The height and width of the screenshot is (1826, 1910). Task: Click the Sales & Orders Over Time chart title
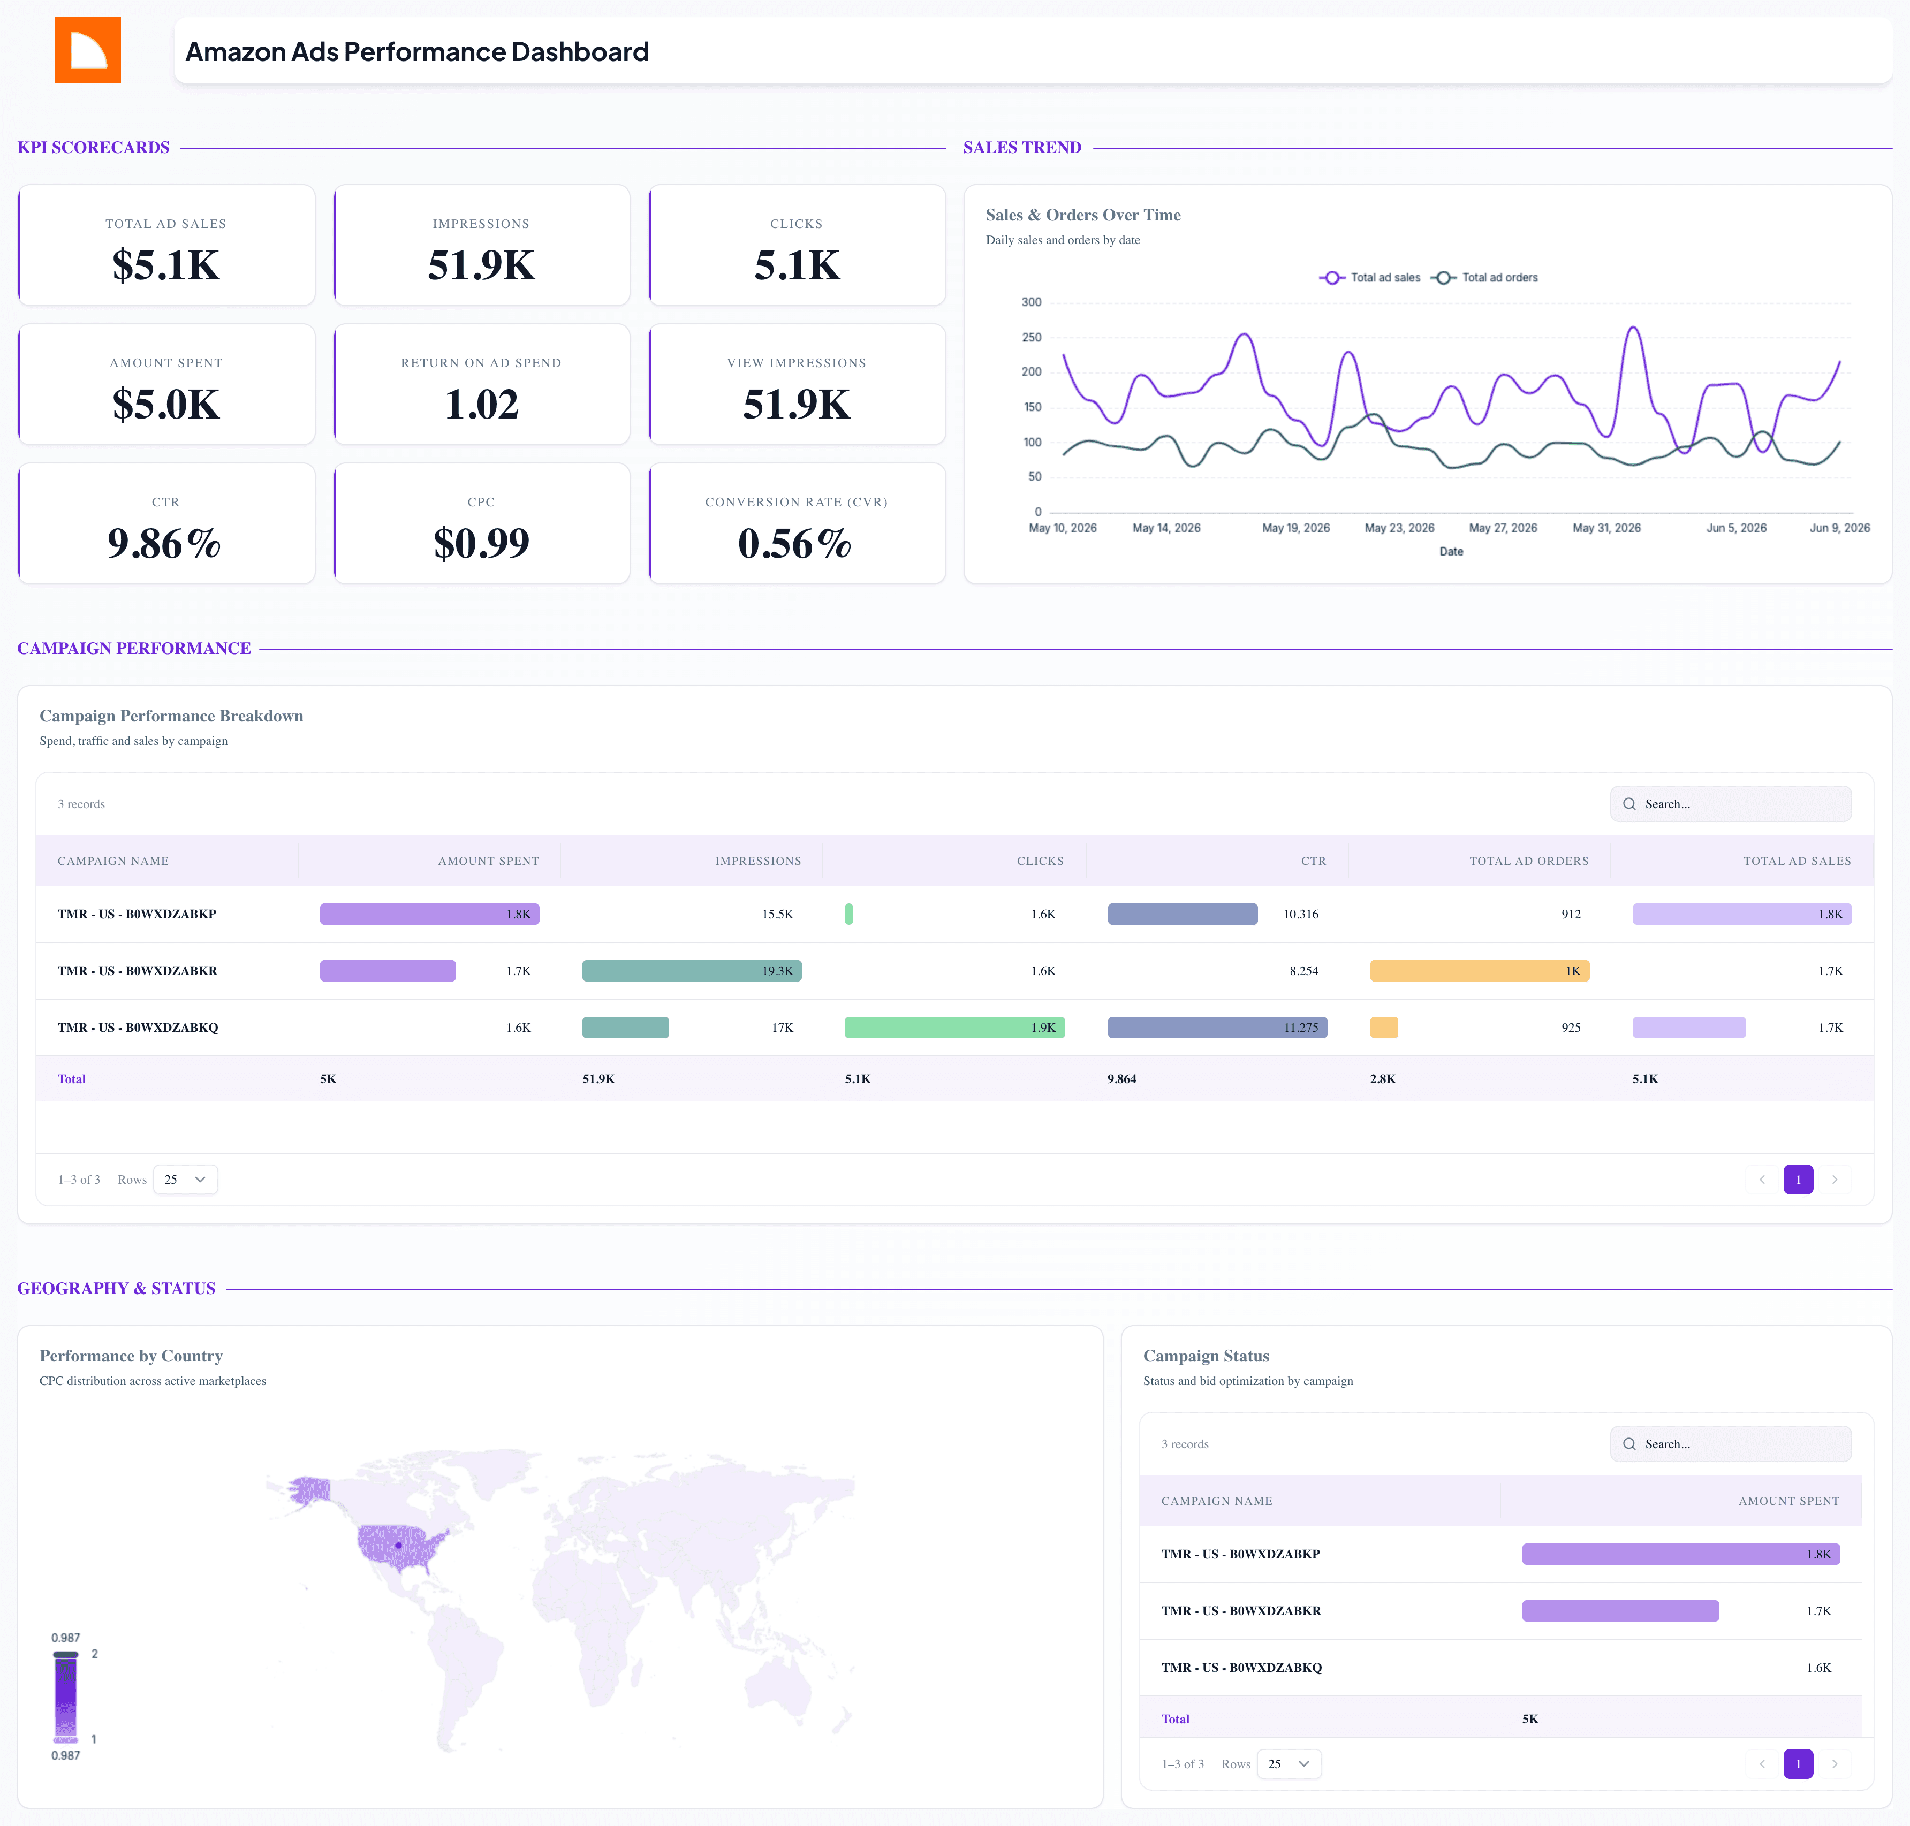[x=1082, y=215]
